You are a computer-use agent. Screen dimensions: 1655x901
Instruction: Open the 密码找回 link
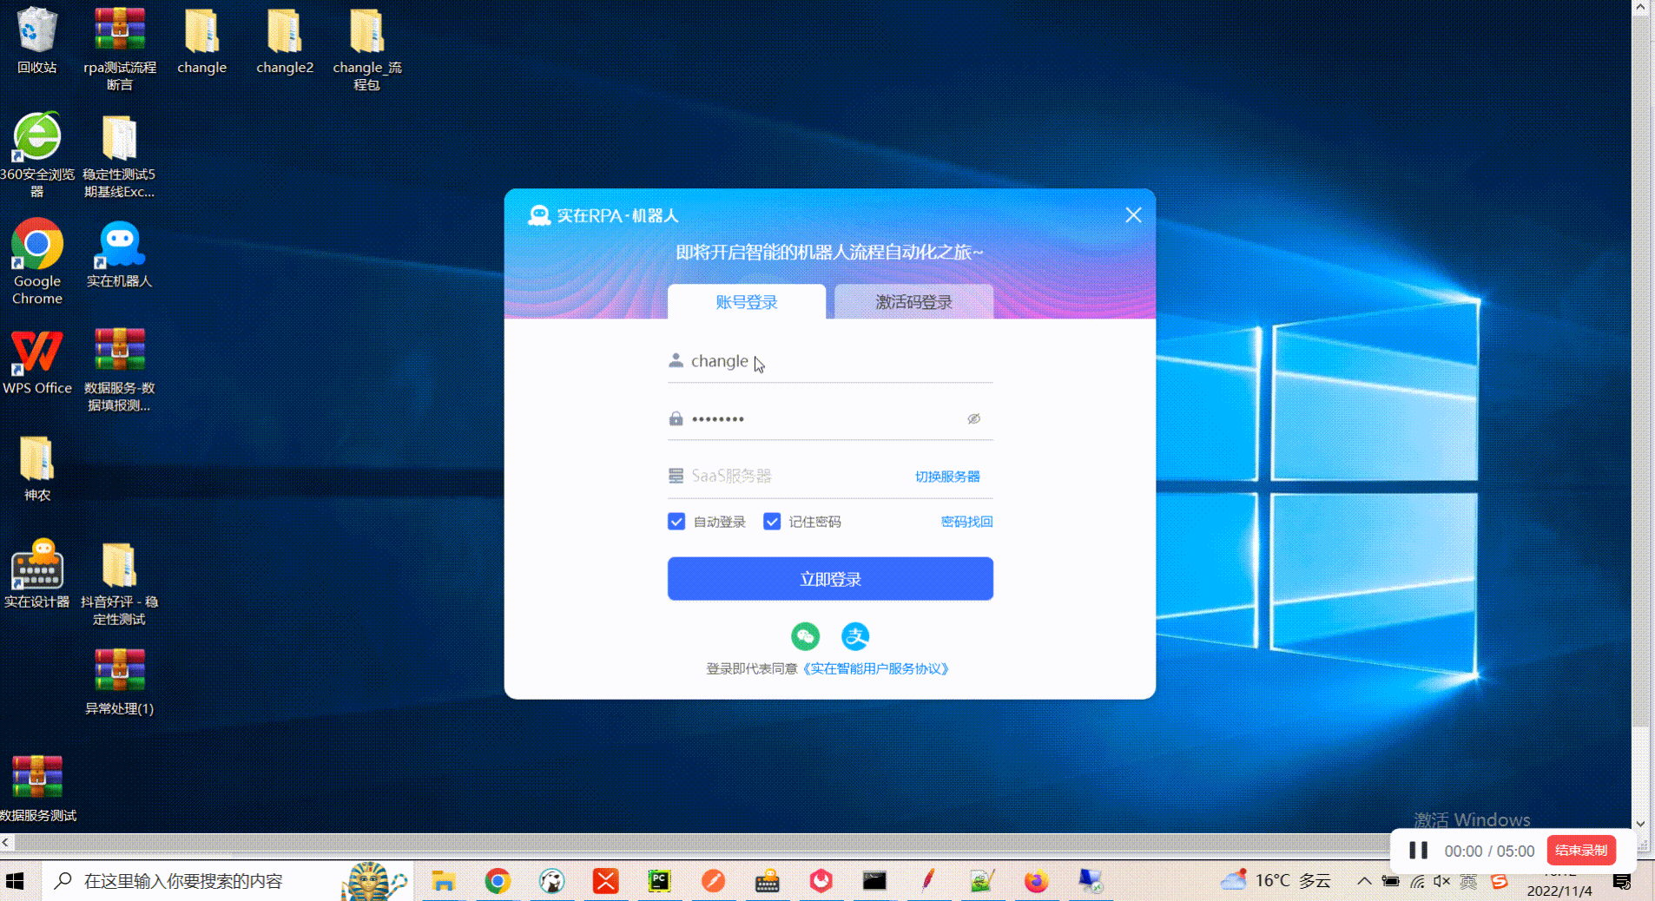point(966,522)
